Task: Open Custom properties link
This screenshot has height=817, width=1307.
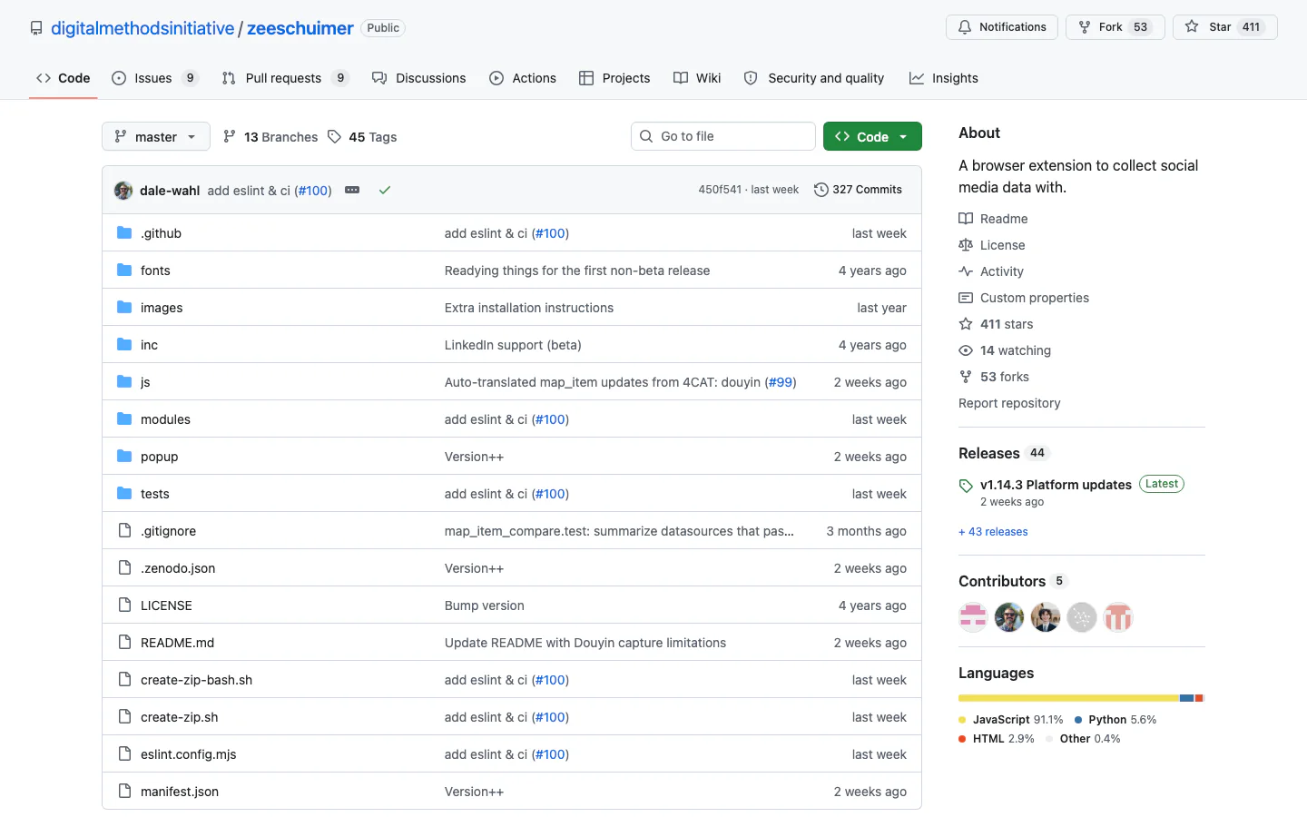Action: [1024, 298]
